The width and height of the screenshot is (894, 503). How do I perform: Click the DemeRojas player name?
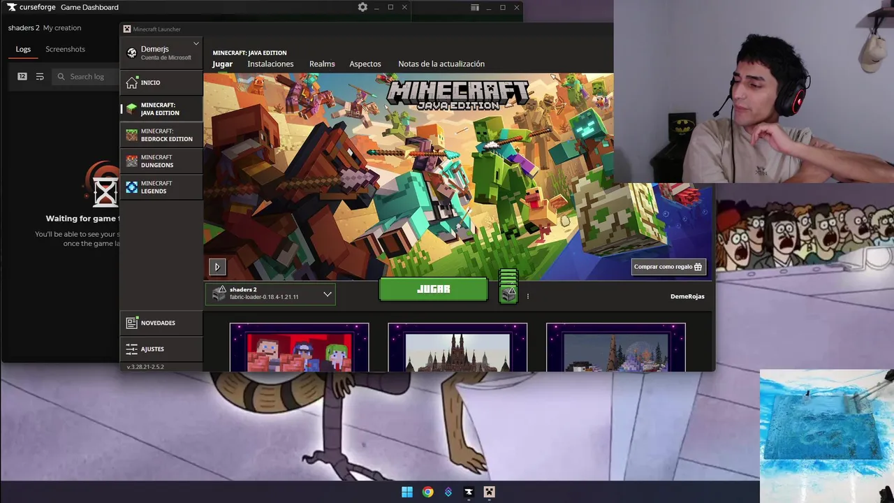pyautogui.click(x=687, y=296)
